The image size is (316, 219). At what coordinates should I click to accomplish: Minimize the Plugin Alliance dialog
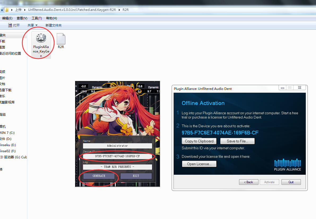click(x=283, y=88)
